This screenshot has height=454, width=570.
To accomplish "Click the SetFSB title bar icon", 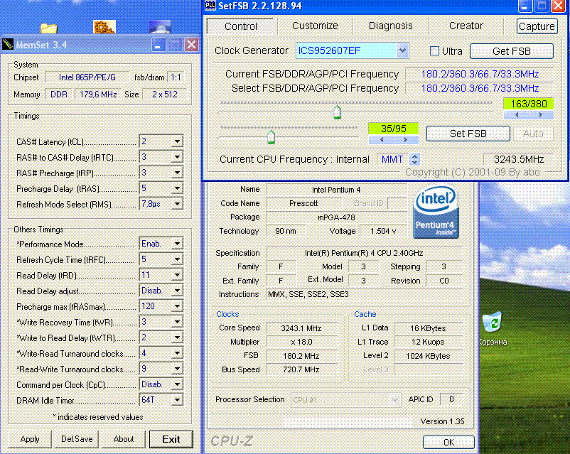I will coord(210,6).
